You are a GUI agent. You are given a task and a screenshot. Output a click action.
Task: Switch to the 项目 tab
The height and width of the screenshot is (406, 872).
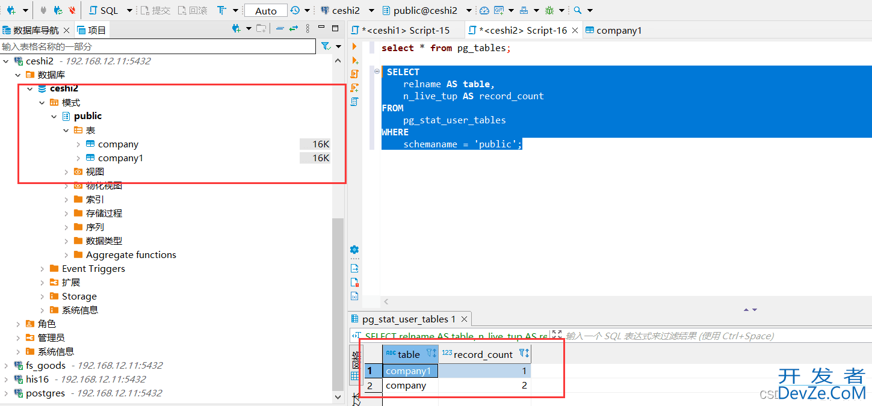(91, 30)
